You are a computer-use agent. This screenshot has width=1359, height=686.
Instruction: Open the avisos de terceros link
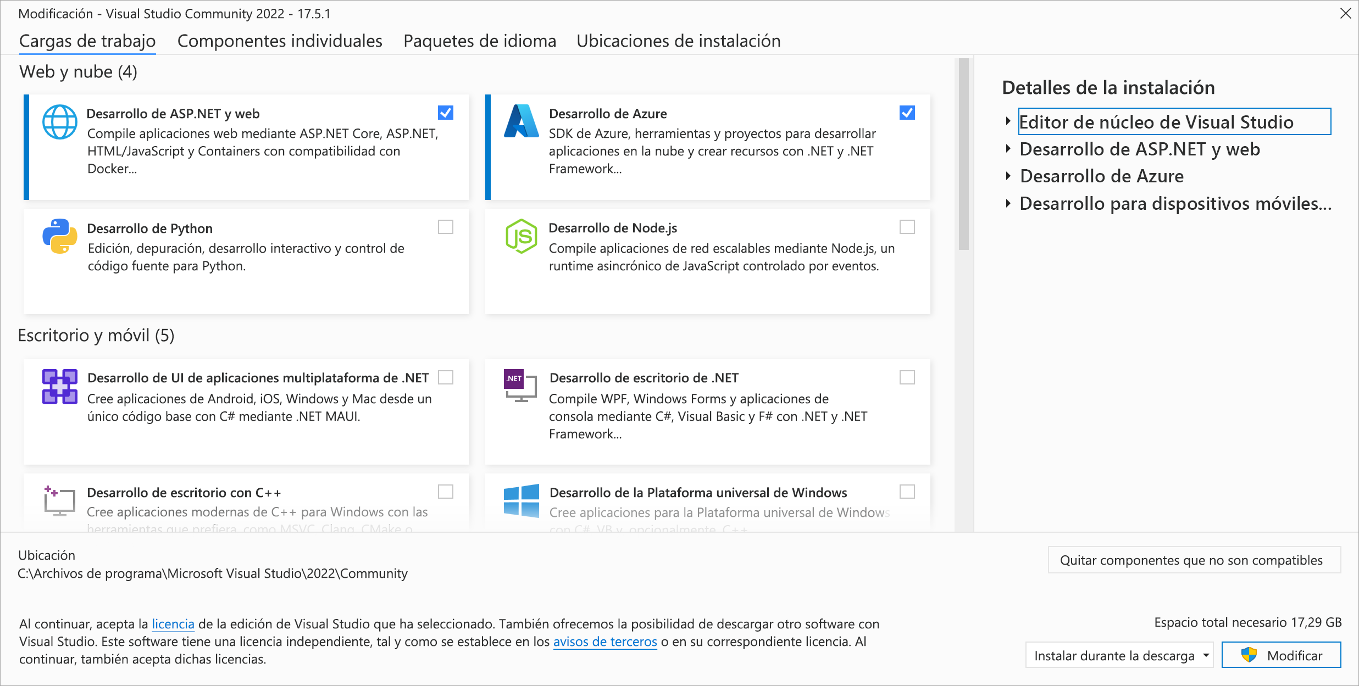(x=605, y=642)
